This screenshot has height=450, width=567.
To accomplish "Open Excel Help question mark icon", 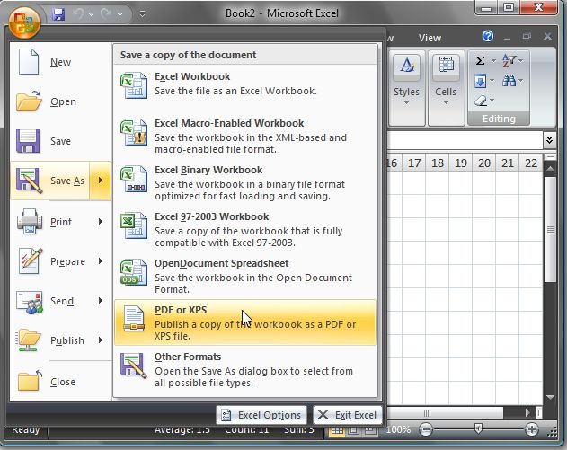I will 487,36.
